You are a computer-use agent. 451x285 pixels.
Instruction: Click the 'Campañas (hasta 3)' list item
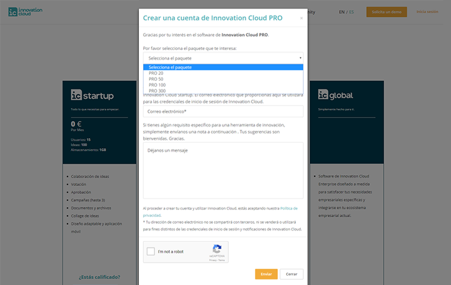88,200
